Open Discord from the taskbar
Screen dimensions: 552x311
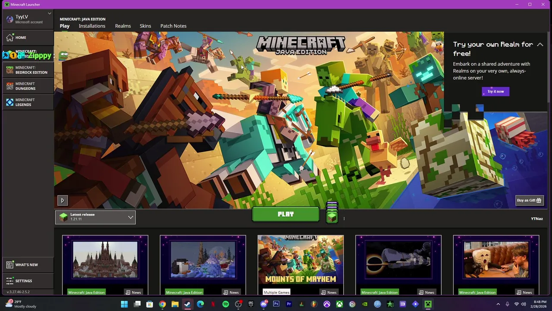coord(263,304)
